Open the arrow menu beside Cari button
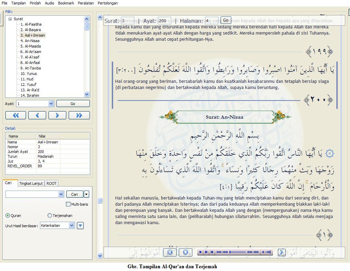The width and height of the screenshot is (350, 271). (86, 194)
